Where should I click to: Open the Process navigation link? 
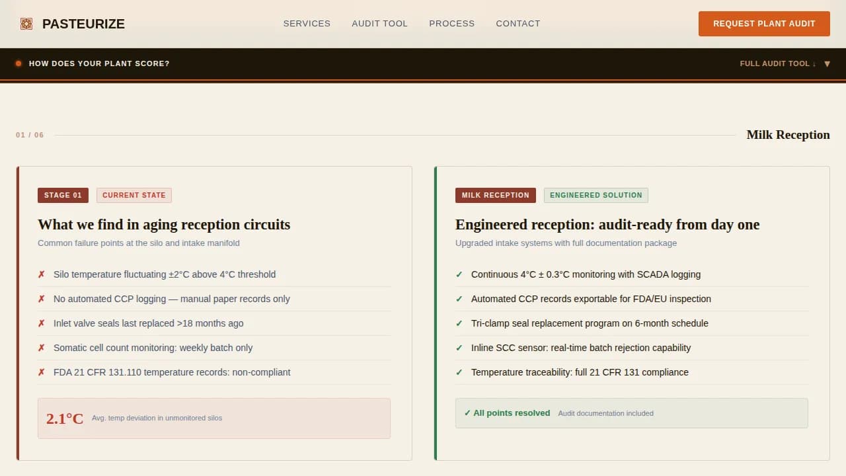[451, 24]
